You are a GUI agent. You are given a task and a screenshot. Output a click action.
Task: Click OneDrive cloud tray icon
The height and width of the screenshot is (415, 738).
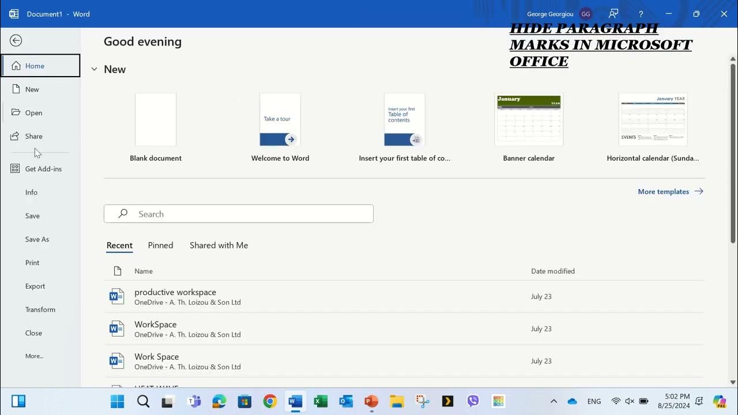point(572,401)
